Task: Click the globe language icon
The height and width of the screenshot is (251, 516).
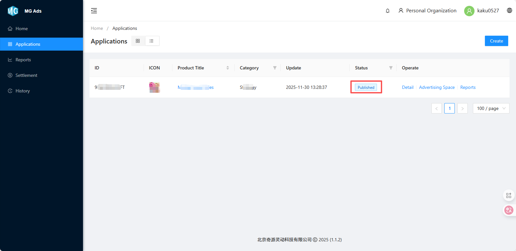Action: (x=510, y=10)
